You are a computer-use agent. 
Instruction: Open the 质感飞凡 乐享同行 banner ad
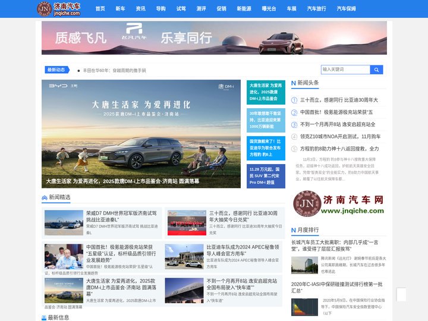click(214, 38)
